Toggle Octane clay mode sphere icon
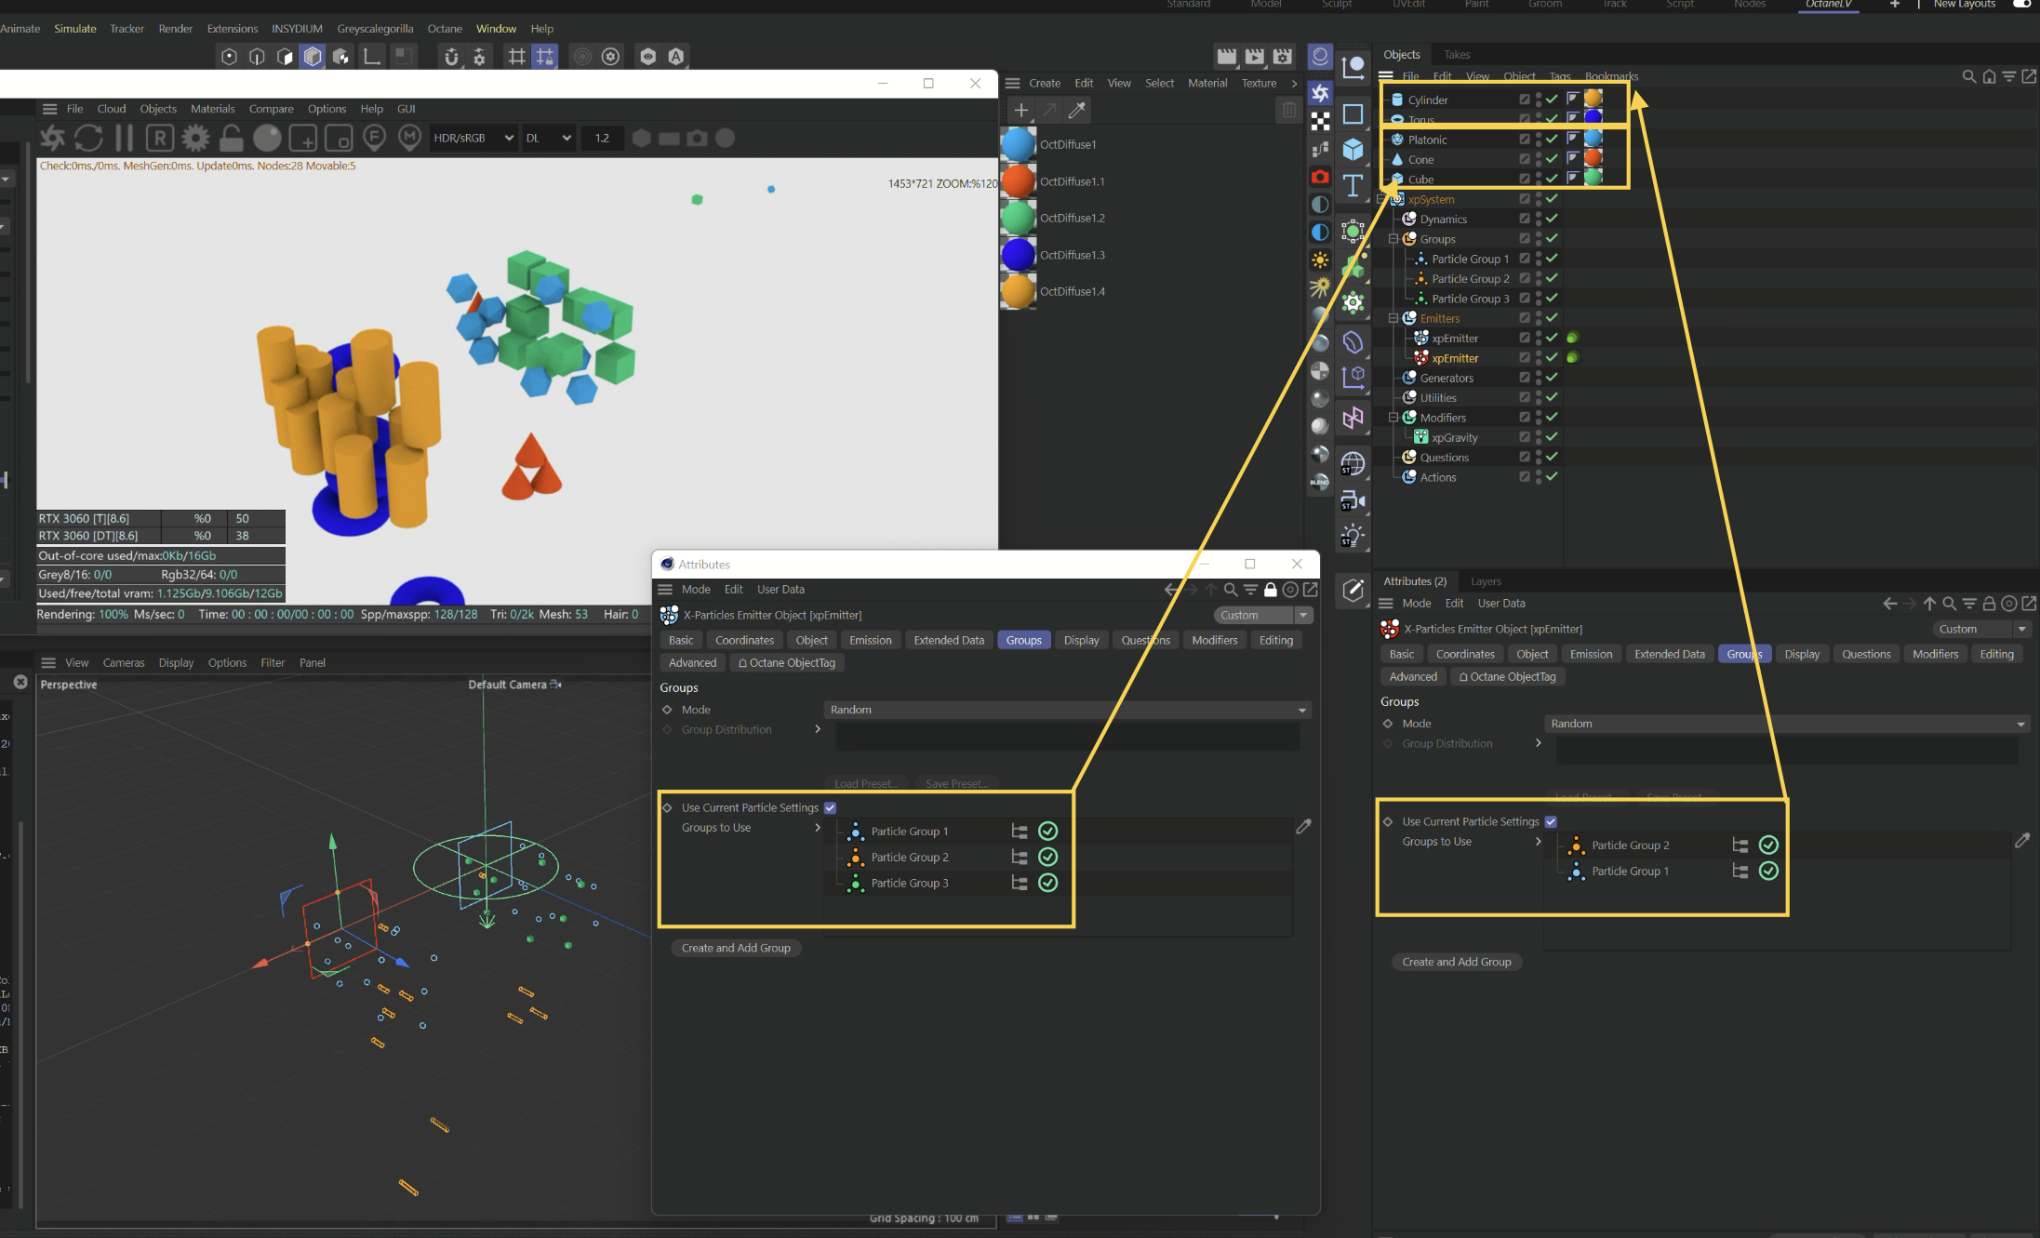Image resolution: width=2040 pixels, height=1238 pixels. point(267,139)
